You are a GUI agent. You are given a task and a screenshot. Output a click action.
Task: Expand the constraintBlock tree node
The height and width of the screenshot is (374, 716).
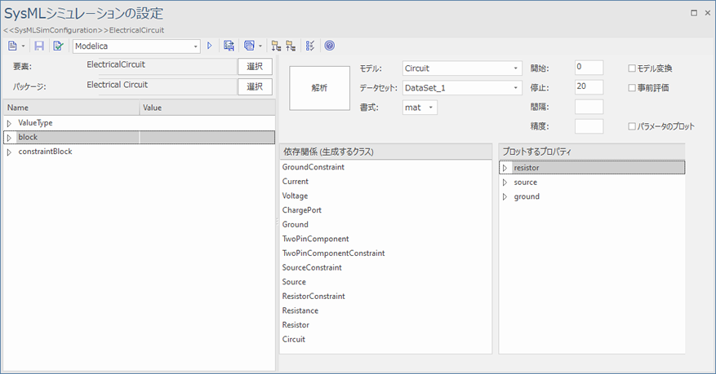point(9,152)
